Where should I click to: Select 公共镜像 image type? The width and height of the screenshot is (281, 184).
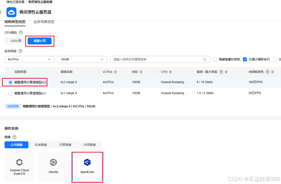(x=16, y=145)
